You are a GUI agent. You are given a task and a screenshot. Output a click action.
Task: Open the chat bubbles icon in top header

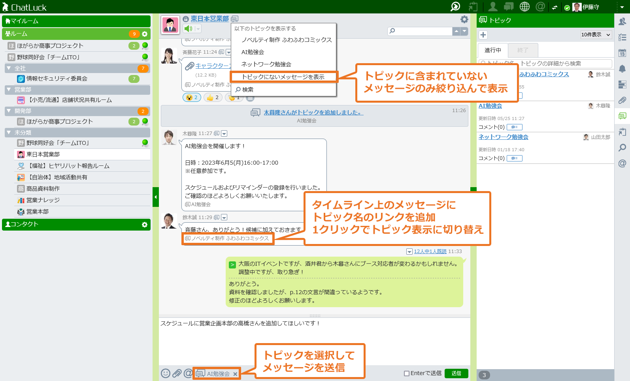pyautogui.click(x=509, y=6)
